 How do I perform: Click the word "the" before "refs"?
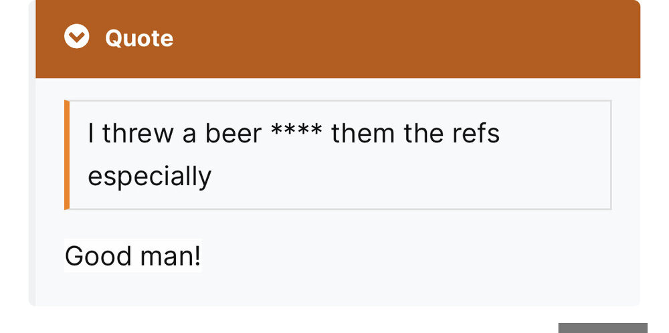point(423,134)
